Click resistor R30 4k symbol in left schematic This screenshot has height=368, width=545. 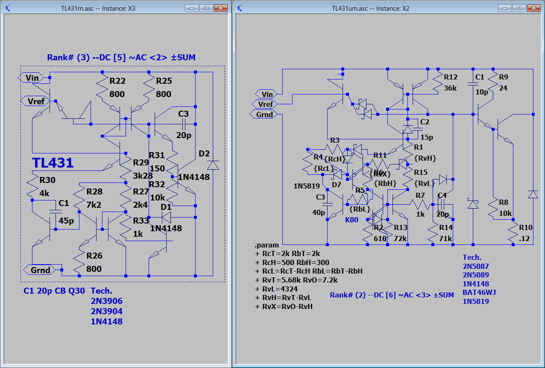32,186
